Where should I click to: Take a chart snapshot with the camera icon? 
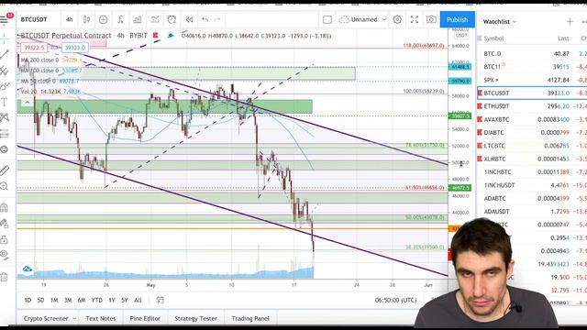coord(431,19)
